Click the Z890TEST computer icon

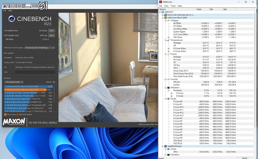162,12
